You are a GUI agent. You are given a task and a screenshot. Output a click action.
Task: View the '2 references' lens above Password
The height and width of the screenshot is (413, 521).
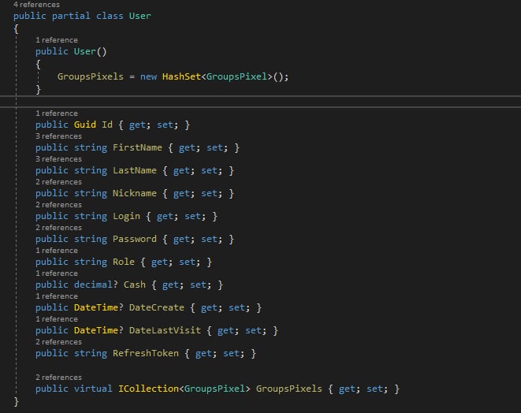click(x=58, y=228)
